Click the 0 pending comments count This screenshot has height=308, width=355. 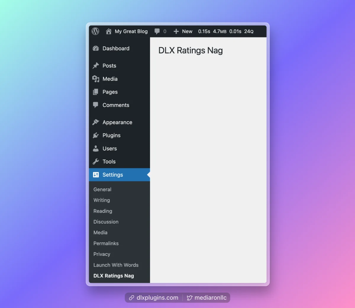coord(165,31)
